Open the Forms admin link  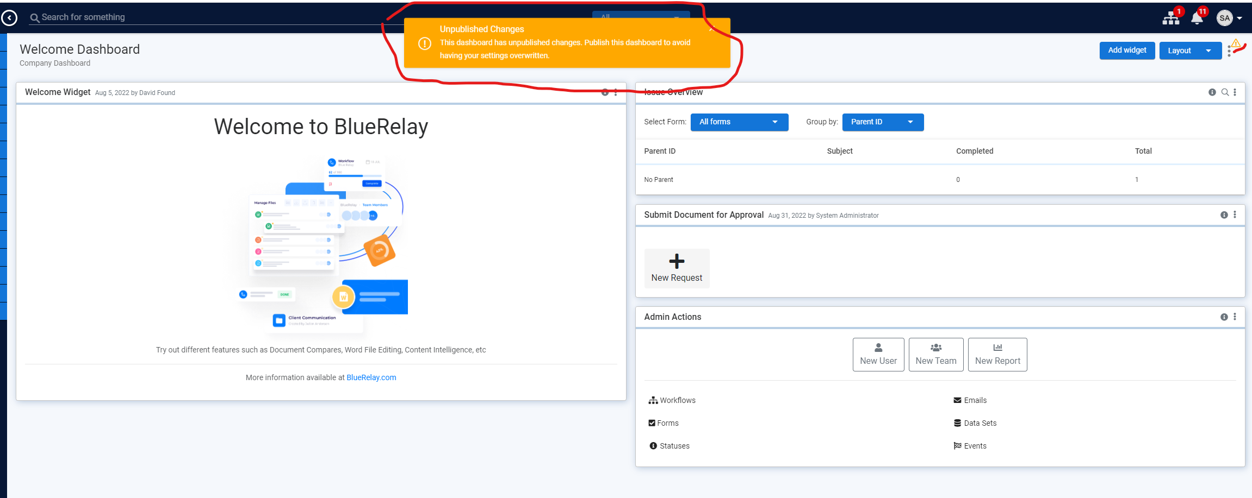[x=664, y=423]
